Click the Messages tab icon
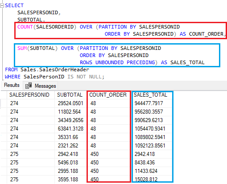This screenshot has width=227, height=184. click(x=29, y=86)
